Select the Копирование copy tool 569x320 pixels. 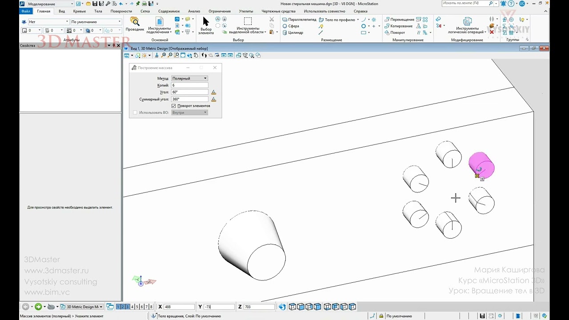(x=398, y=26)
